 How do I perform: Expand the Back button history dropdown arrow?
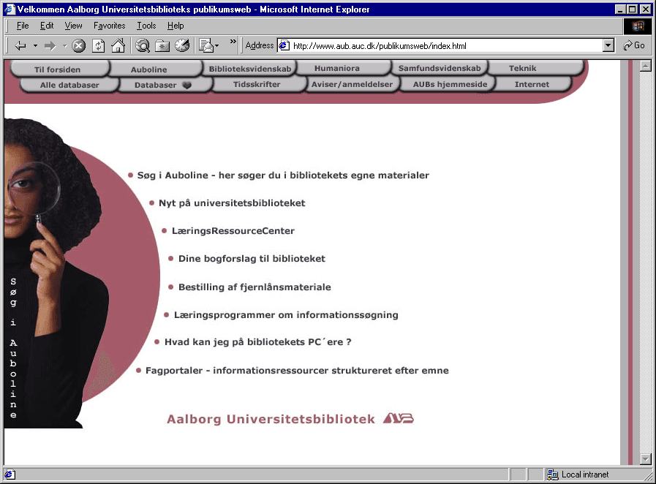pyautogui.click(x=34, y=45)
